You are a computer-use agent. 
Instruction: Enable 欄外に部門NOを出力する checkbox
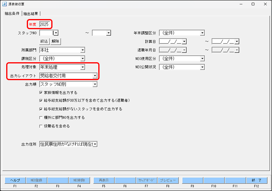pyautogui.click(x=41, y=117)
